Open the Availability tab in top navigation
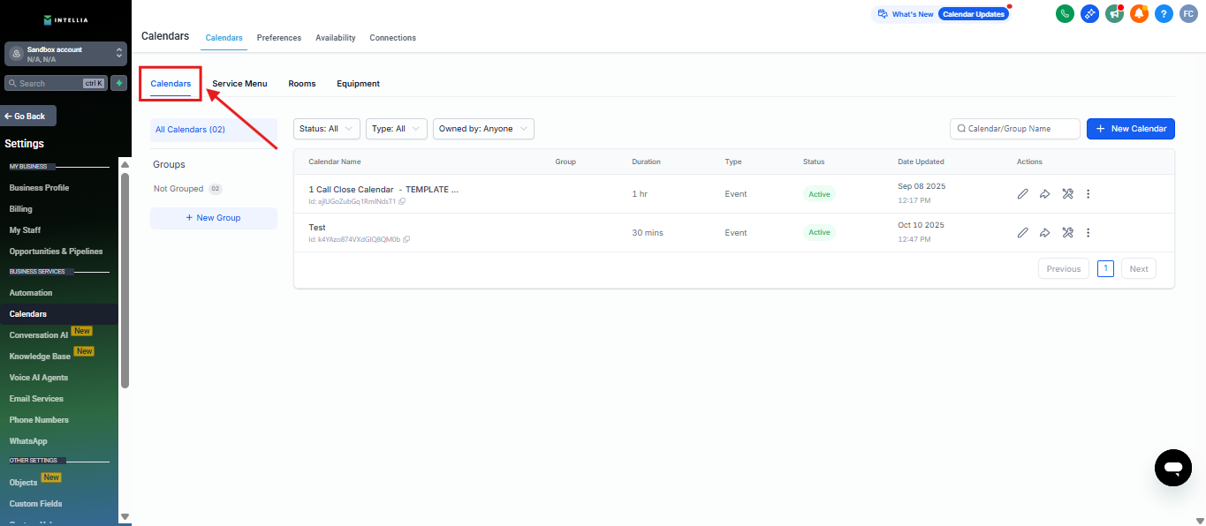Screen dimensions: 1206x526 coord(335,38)
